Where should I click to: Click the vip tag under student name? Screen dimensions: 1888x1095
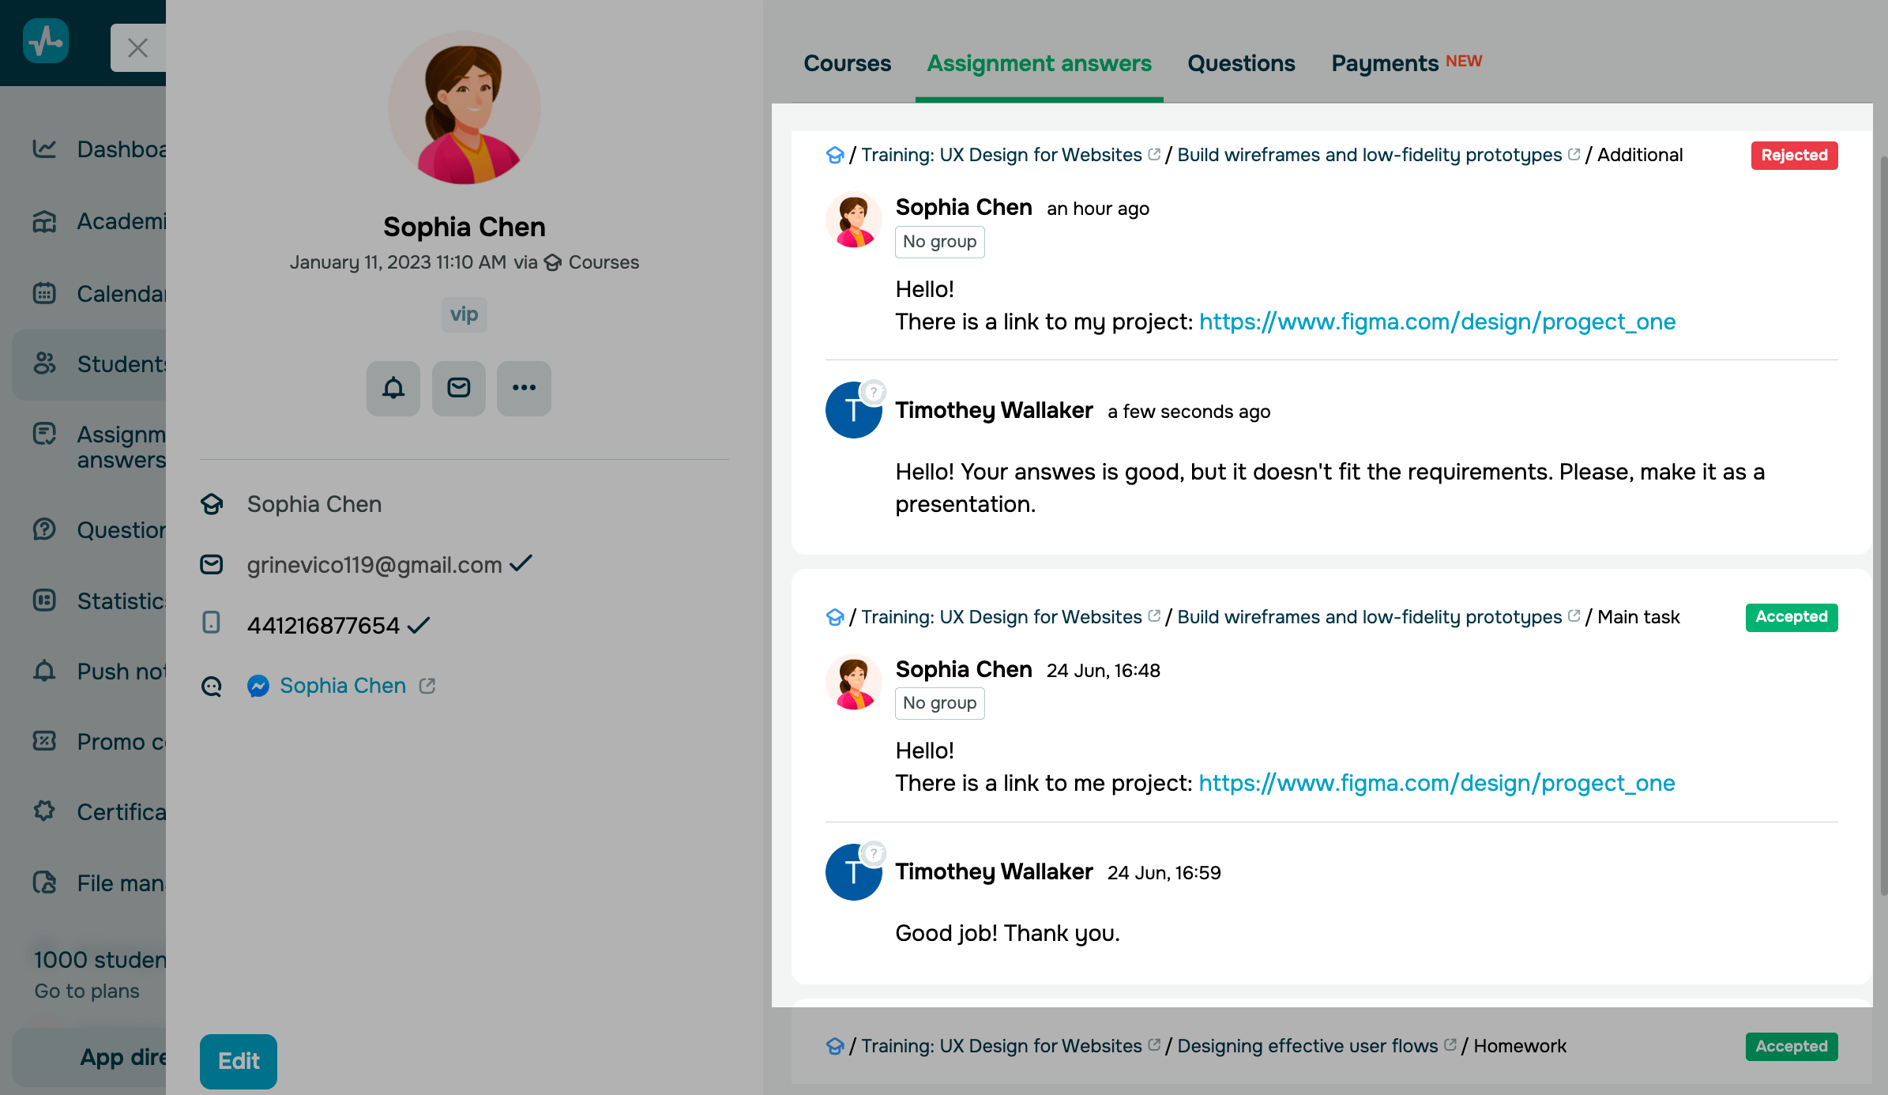(x=464, y=314)
